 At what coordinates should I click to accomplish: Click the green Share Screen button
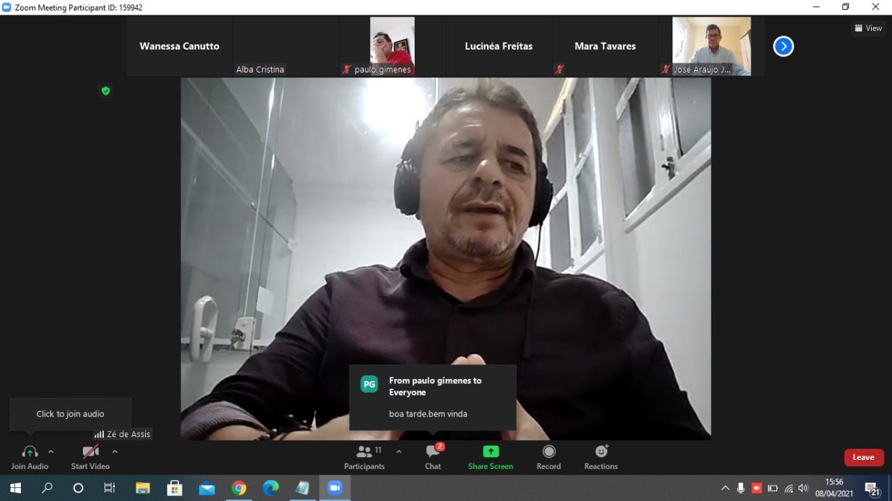click(x=491, y=457)
